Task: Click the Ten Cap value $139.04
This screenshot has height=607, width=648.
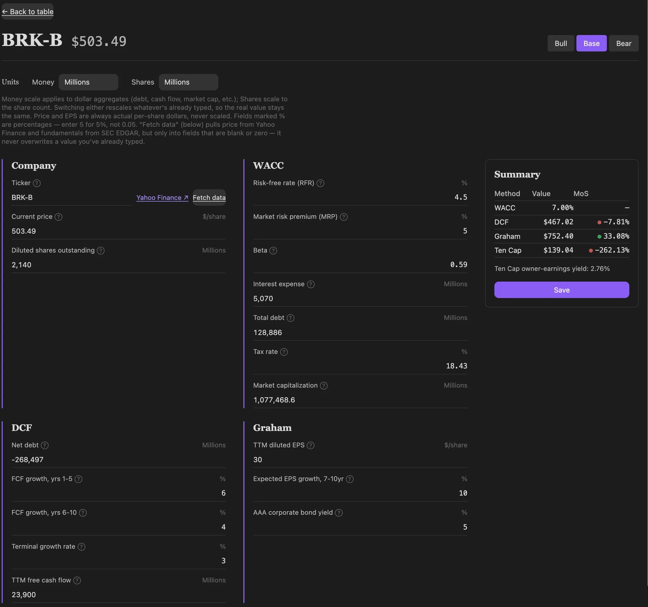Action: (558, 250)
